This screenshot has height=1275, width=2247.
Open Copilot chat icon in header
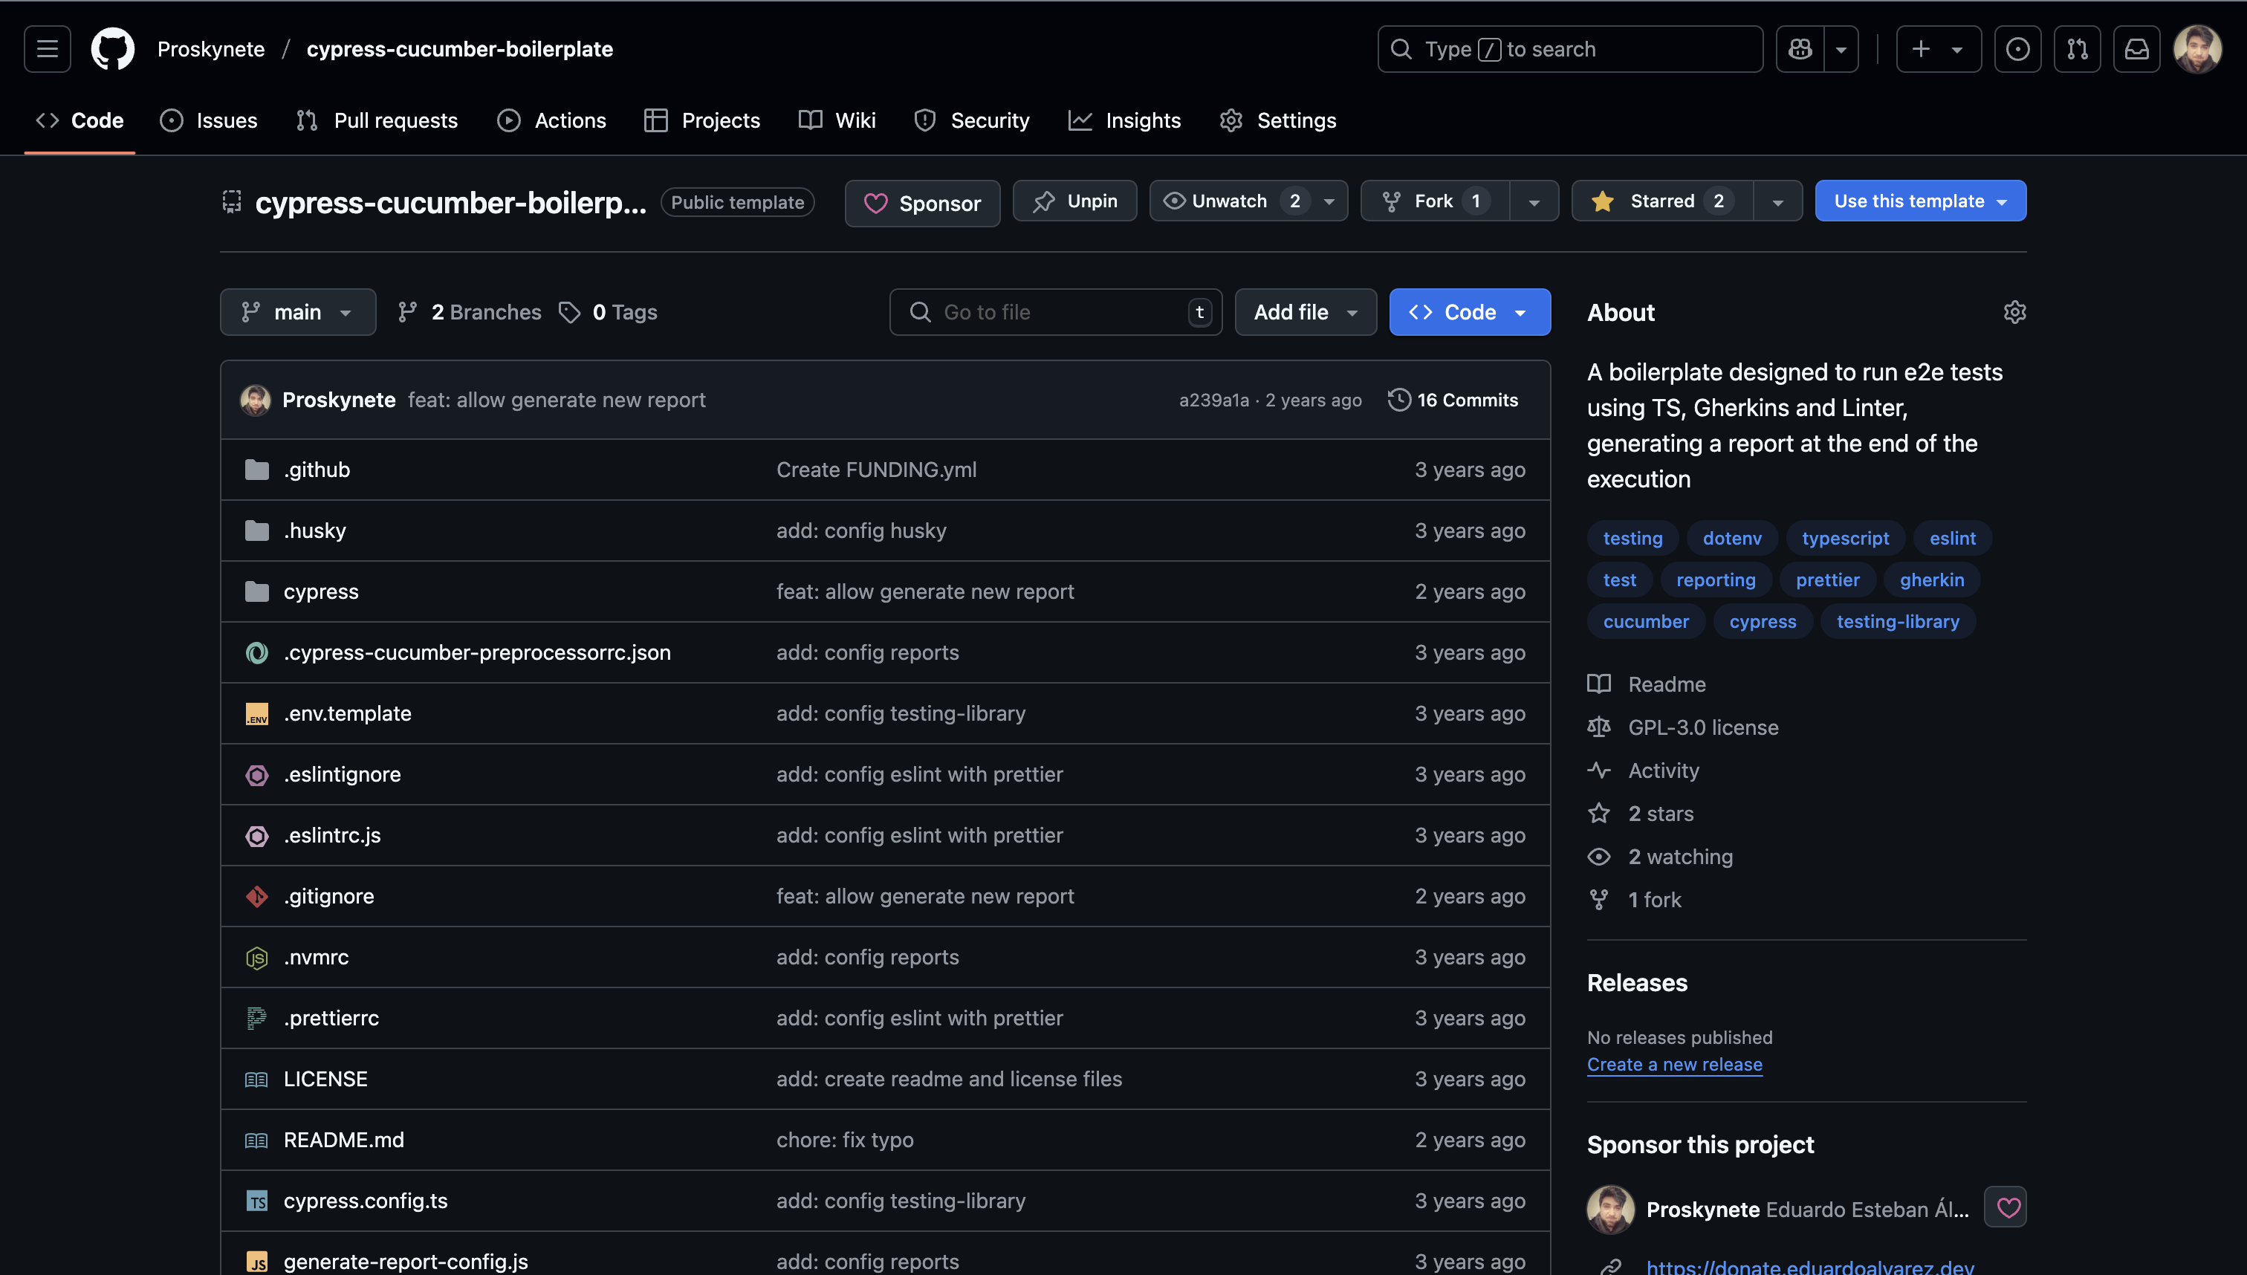tap(1800, 49)
